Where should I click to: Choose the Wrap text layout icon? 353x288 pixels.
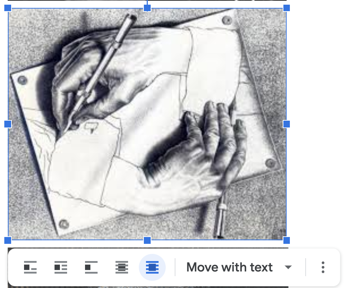[x=61, y=268]
